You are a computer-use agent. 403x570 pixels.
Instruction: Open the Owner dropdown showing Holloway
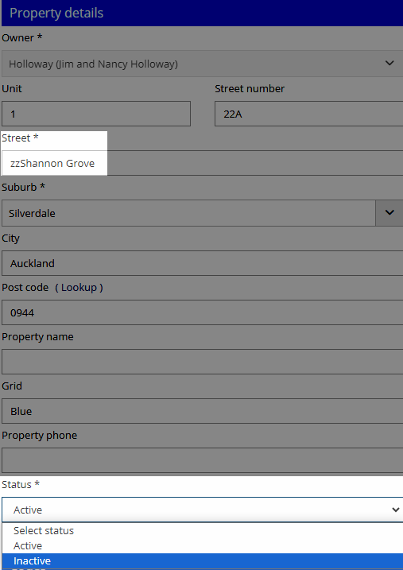click(202, 64)
